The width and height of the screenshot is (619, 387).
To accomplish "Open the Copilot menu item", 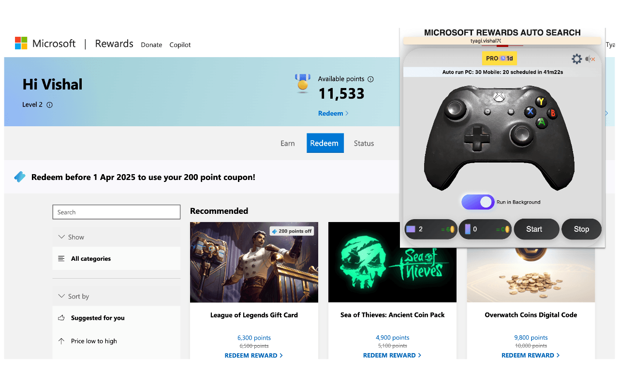I will (180, 45).
